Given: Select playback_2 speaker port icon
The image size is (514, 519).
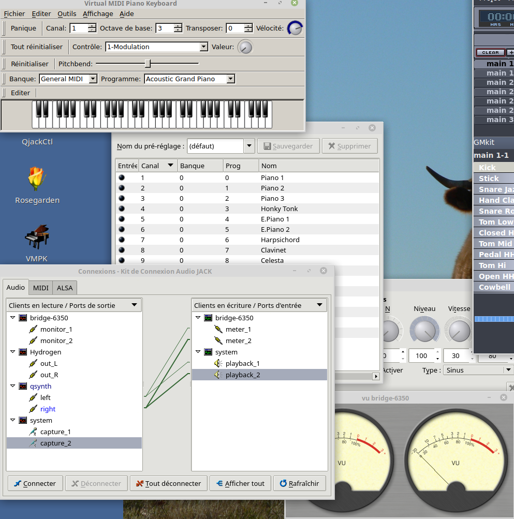Looking at the screenshot, I should click(218, 375).
